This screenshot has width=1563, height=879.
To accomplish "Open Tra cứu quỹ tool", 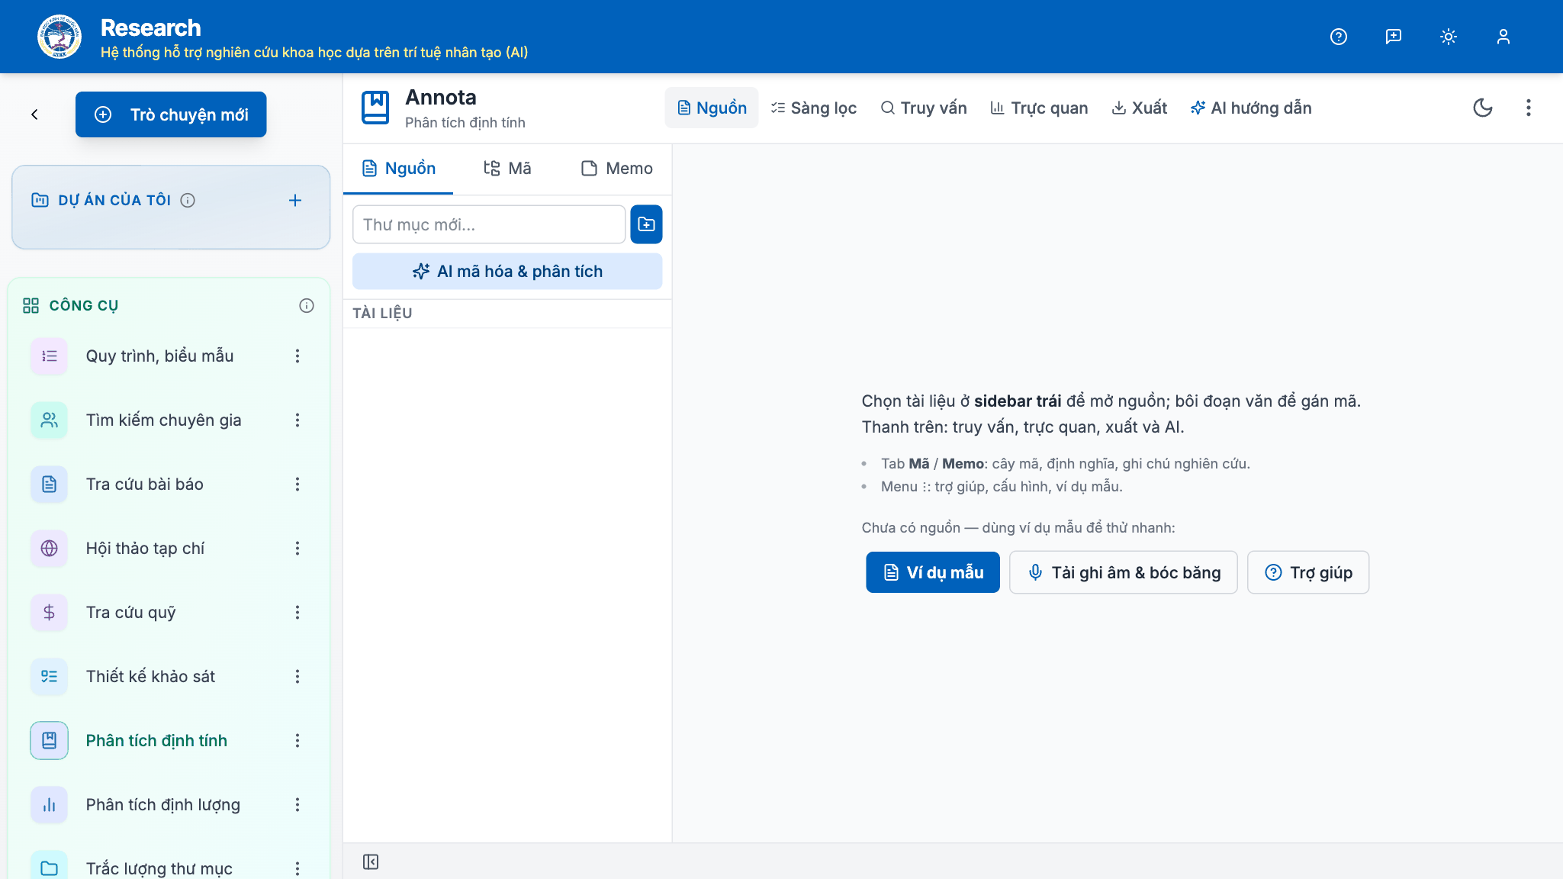I will [x=130, y=612].
